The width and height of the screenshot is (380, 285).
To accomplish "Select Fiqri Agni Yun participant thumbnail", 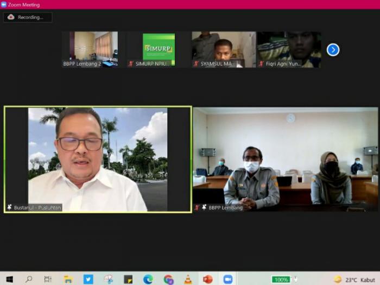I will 288,49.
